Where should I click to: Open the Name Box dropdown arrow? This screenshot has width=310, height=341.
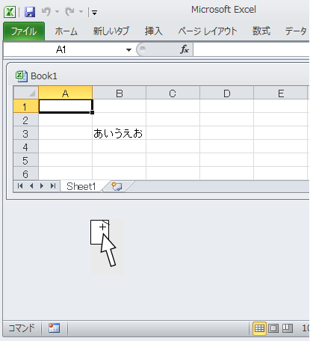[128, 50]
